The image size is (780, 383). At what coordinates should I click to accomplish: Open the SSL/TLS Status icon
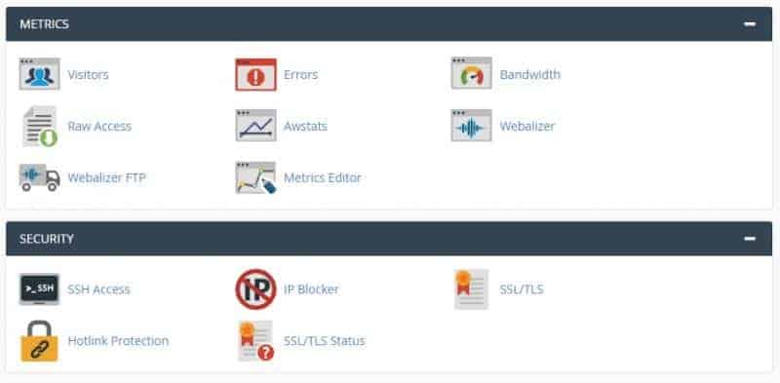(255, 341)
